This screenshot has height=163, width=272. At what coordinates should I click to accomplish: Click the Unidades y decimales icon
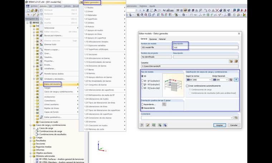[x=41, y=79]
